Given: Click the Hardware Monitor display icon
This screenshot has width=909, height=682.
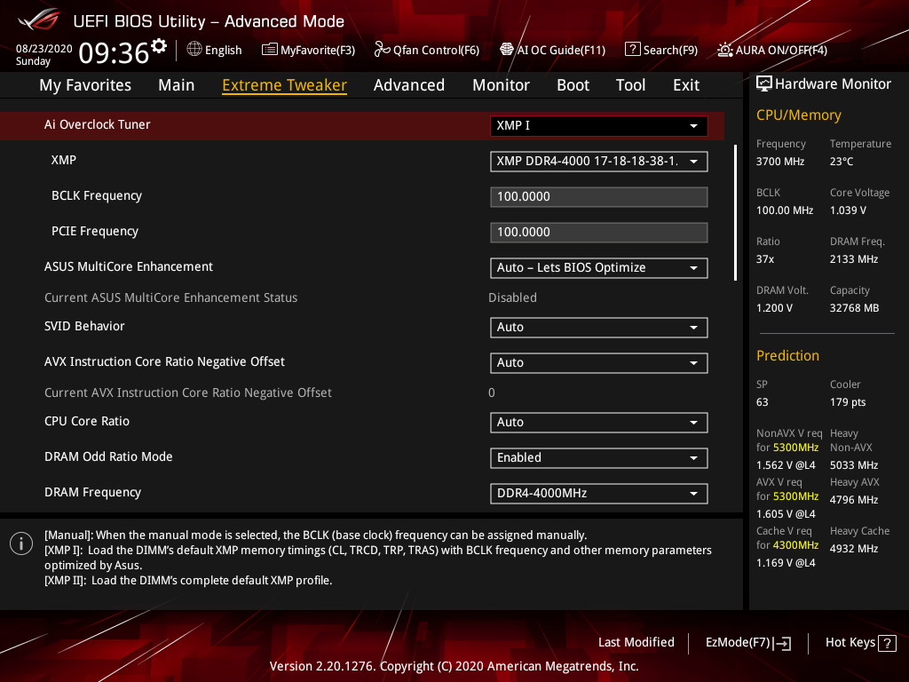Looking at the screenshot, I should pyautogui.click(x=764, y=84).
